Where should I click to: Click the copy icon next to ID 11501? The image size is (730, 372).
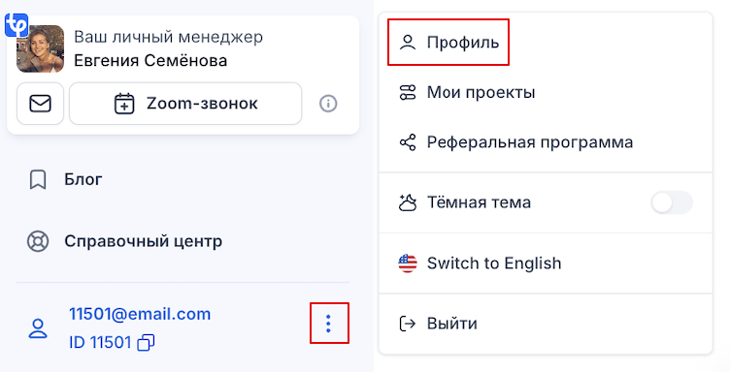click(x=146, y=343)
